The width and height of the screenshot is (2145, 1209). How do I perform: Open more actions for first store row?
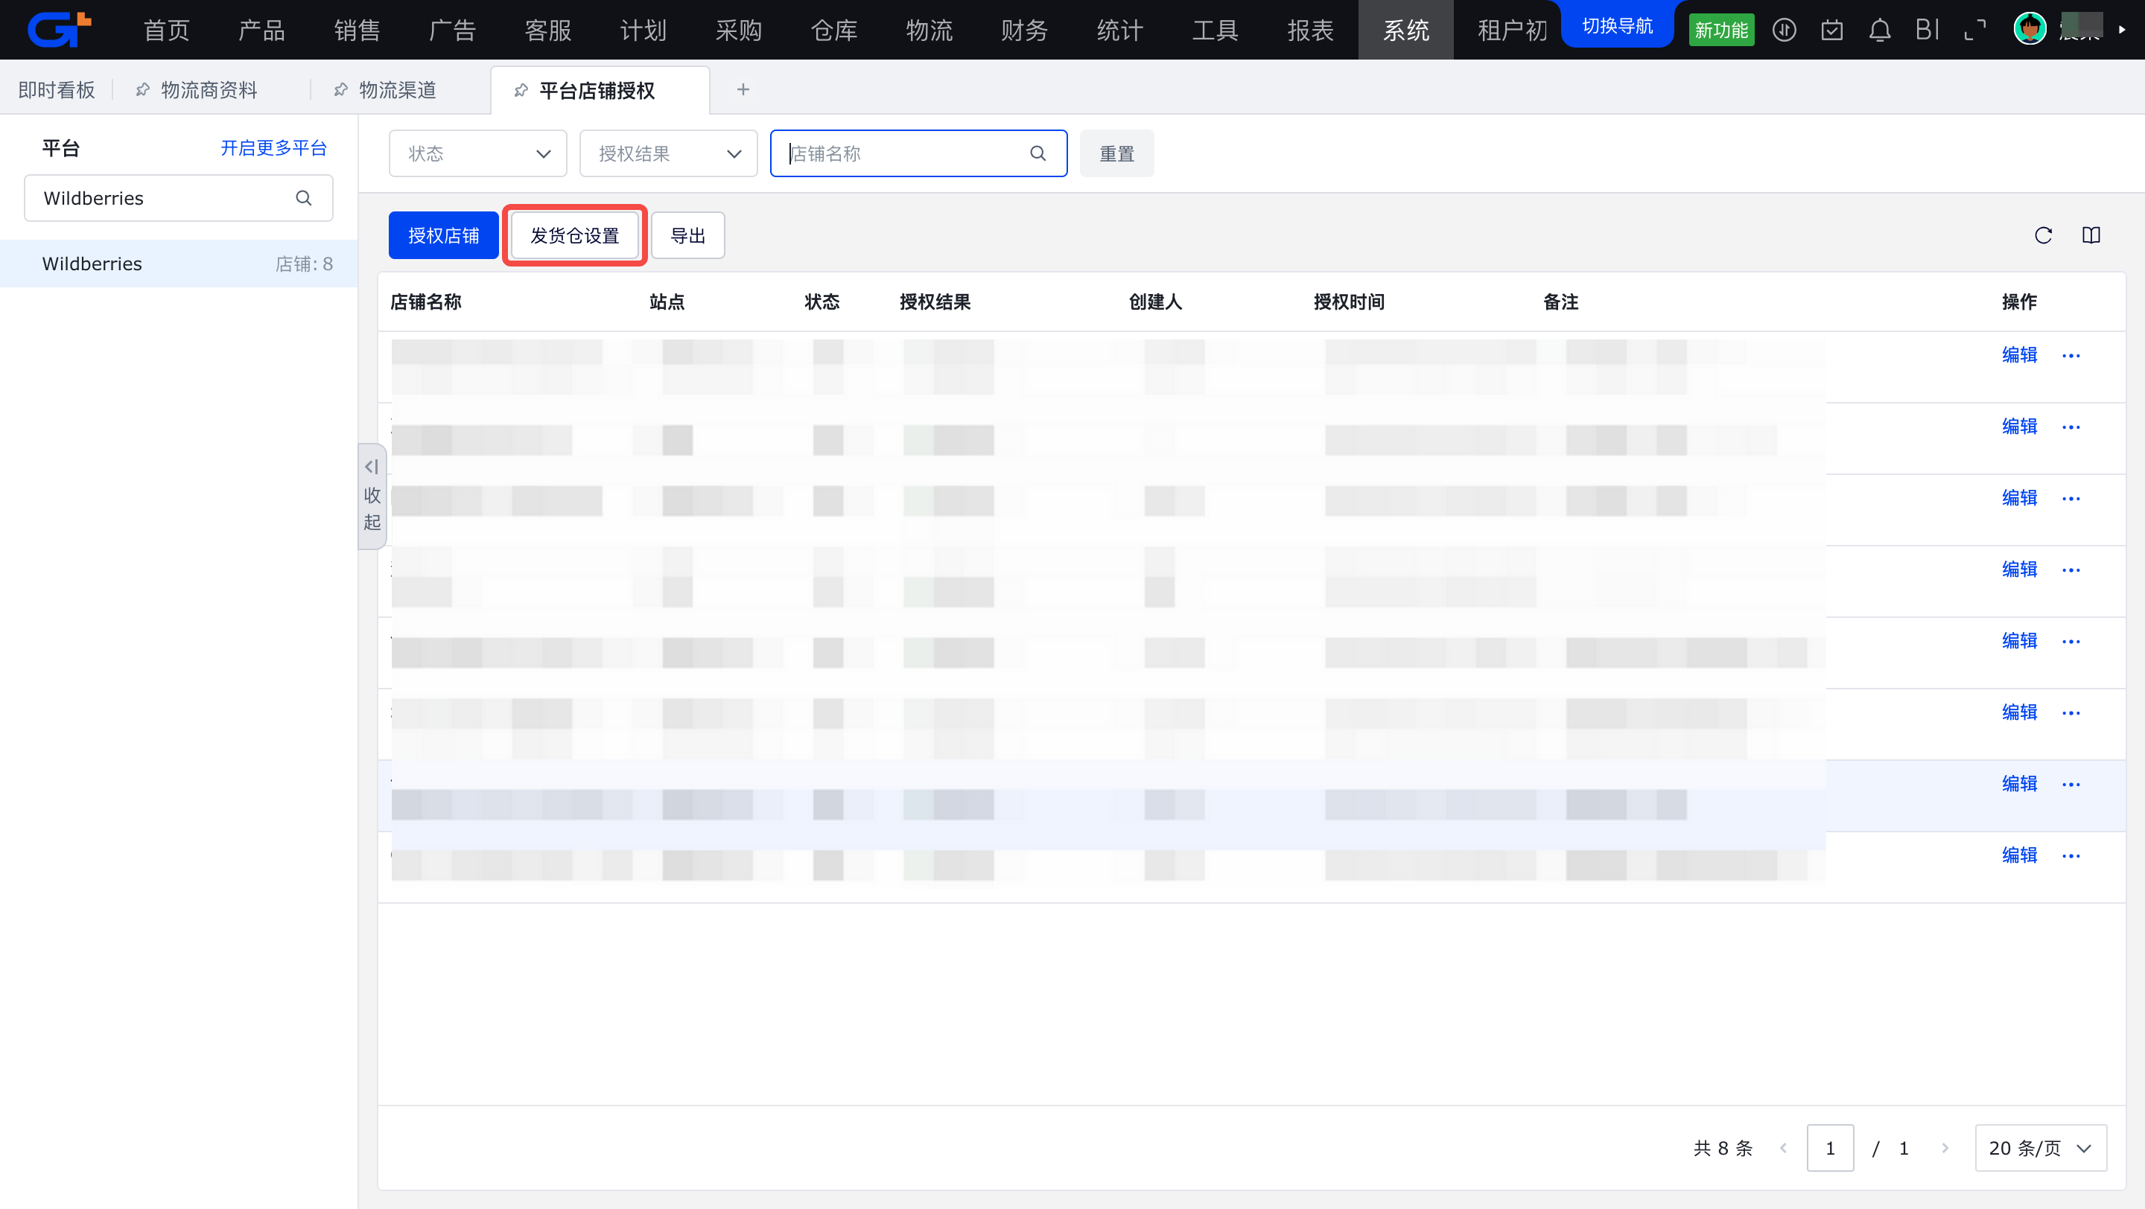(2071, 355)
